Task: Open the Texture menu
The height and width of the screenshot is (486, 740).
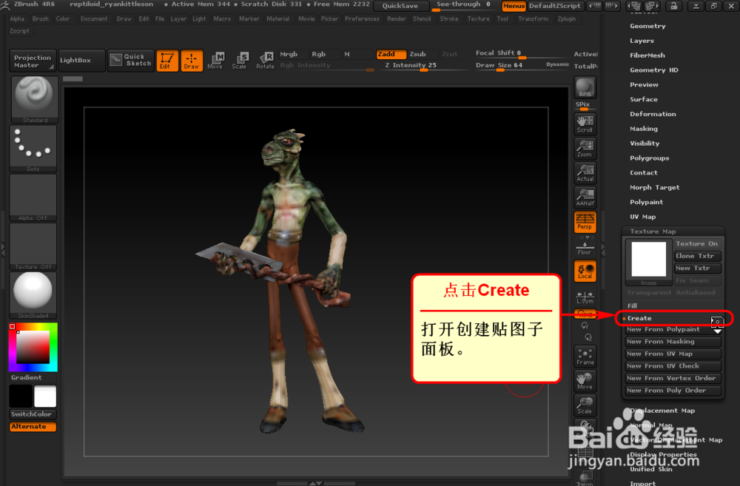Action: pyautogui.click(x=479, y=19)
